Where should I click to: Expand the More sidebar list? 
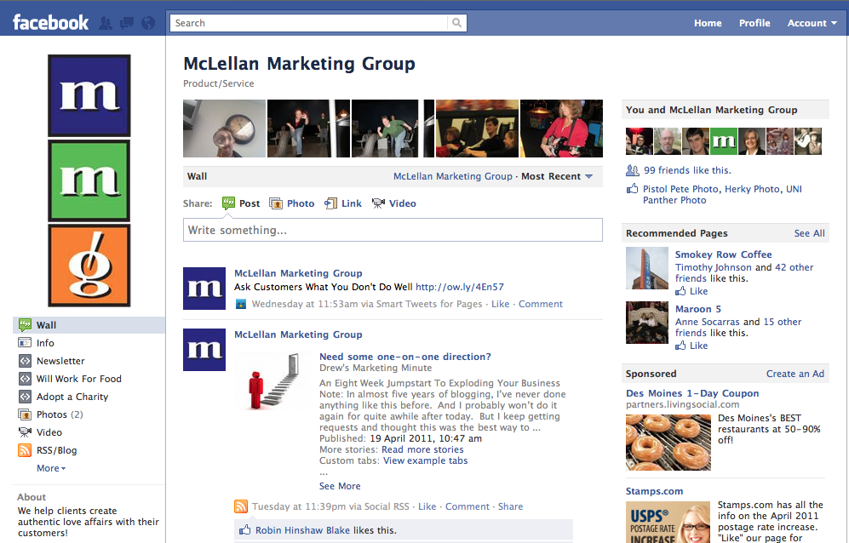[x=51, y=468]
